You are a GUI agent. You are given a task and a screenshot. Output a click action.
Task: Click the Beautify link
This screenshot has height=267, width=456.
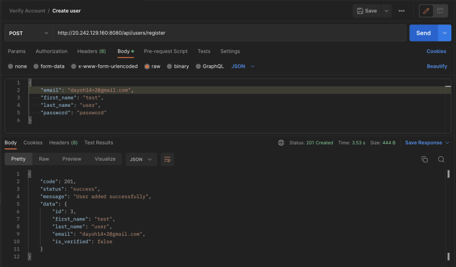[x=437, y=66]
